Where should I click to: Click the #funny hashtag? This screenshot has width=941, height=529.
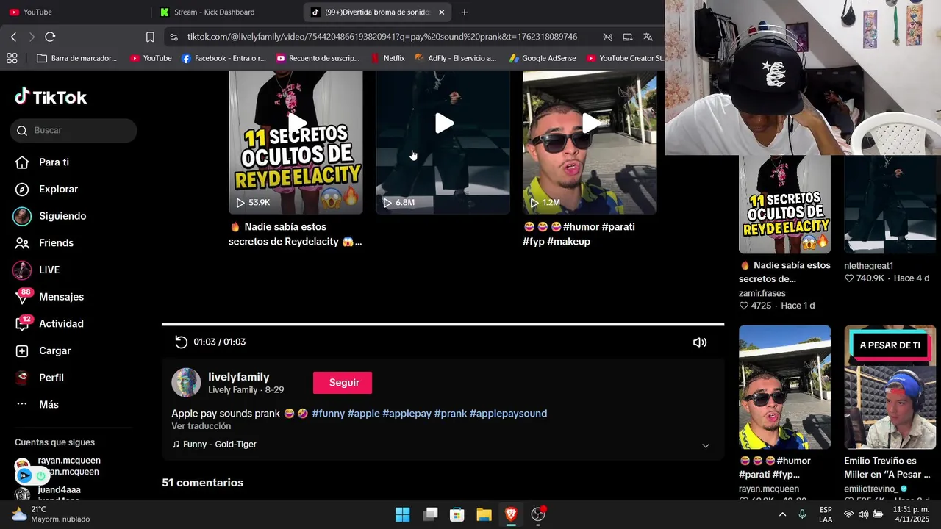coord(328,414)
